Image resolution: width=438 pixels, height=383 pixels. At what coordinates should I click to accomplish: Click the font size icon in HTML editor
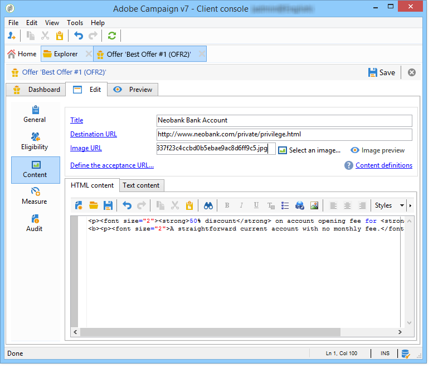(271, 206)
